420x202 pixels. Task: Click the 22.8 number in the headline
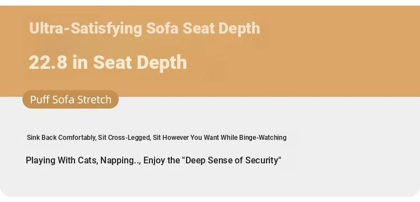48,62
